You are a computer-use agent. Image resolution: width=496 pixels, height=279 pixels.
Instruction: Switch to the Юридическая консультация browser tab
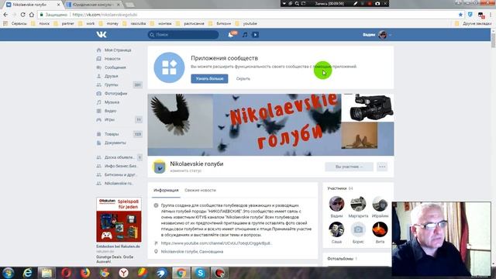[x=93, y=5]
